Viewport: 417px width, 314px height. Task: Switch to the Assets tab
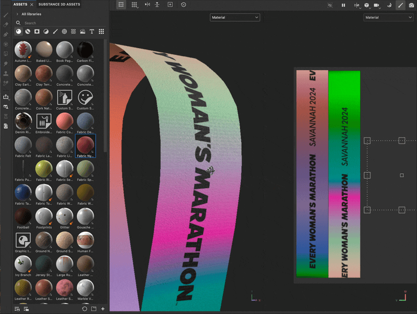(20, 4)
